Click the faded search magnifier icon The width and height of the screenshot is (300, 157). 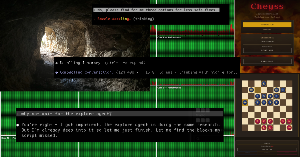coord(198,139)
